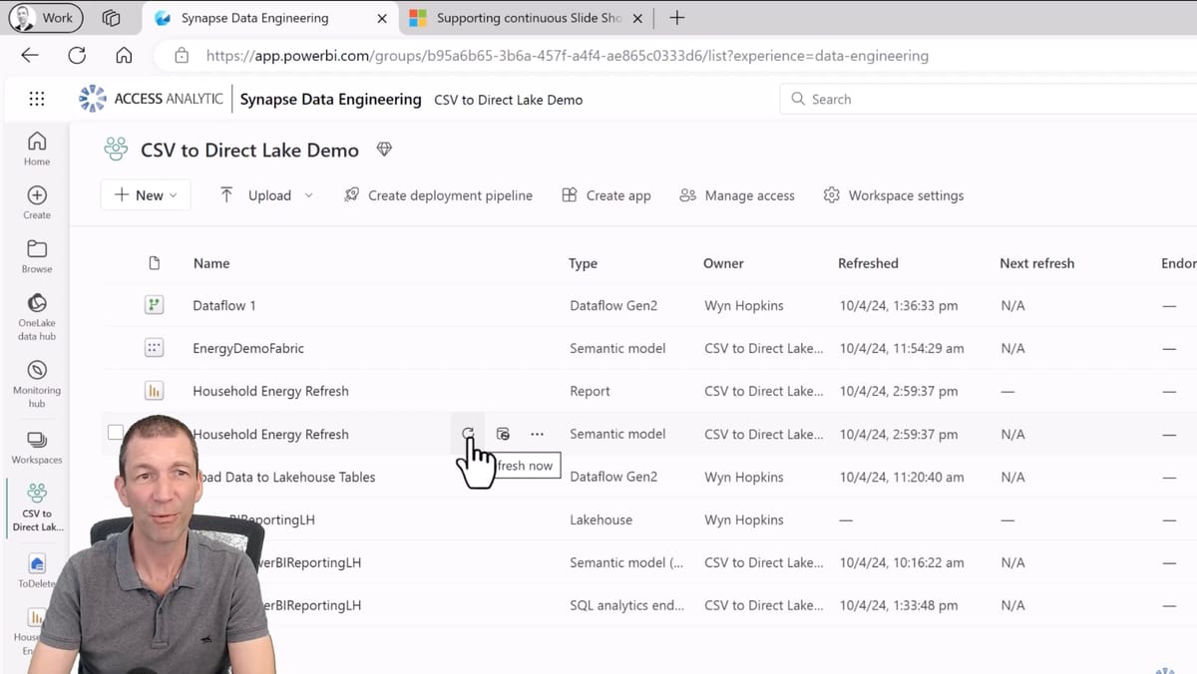Screen dimensions: 1197x674
Task: Open Workspaces in the sidebar
Action: tap(37, 448)
